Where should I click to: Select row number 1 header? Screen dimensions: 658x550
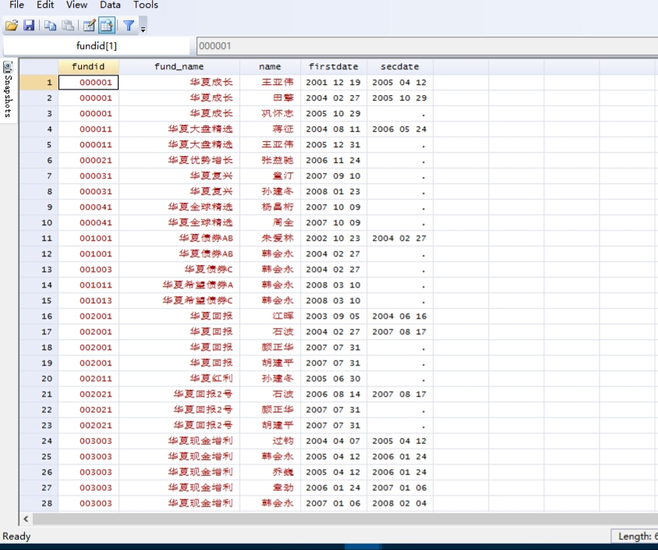(39, 82)
